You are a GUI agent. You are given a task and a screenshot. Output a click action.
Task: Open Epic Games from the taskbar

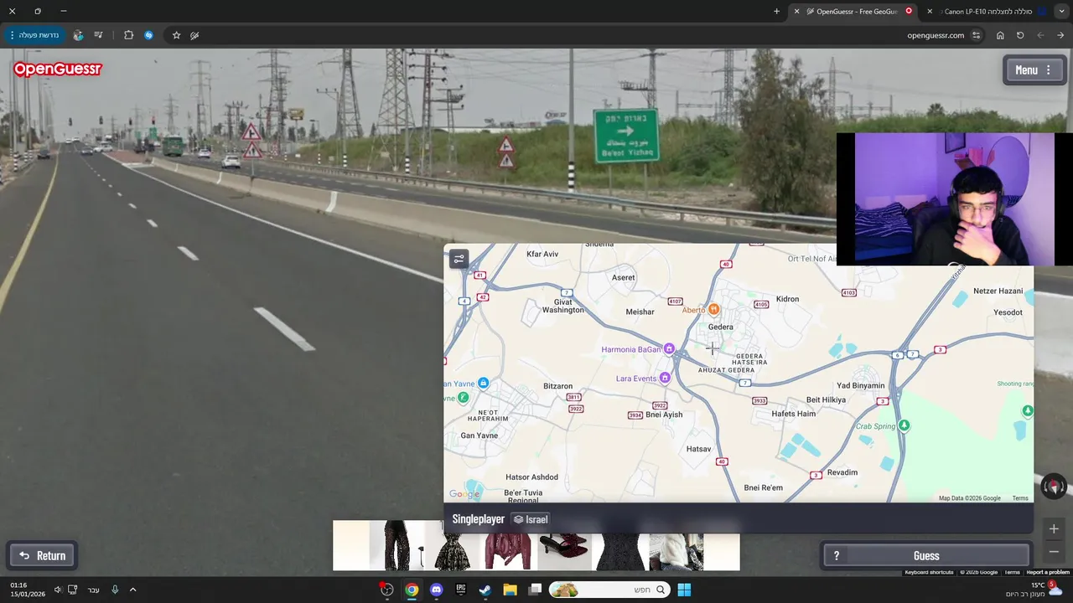pos(460,590)
